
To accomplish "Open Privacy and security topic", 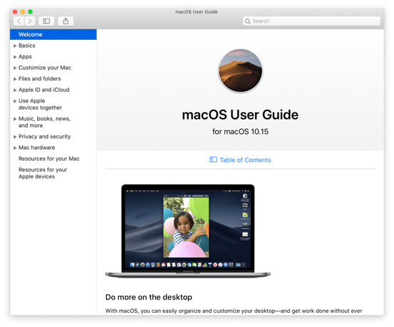I will pos(44,136).
